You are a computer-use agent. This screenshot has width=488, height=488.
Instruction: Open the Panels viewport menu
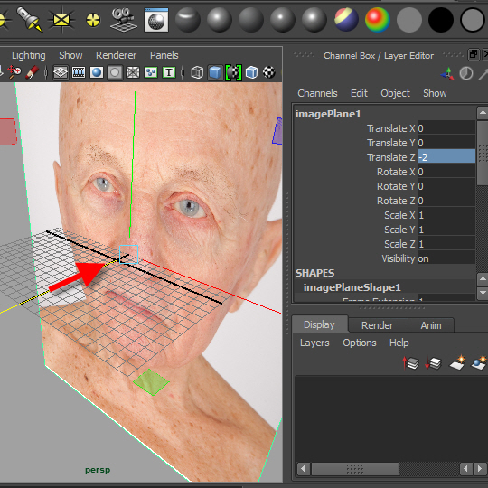[x=164, y=55]
